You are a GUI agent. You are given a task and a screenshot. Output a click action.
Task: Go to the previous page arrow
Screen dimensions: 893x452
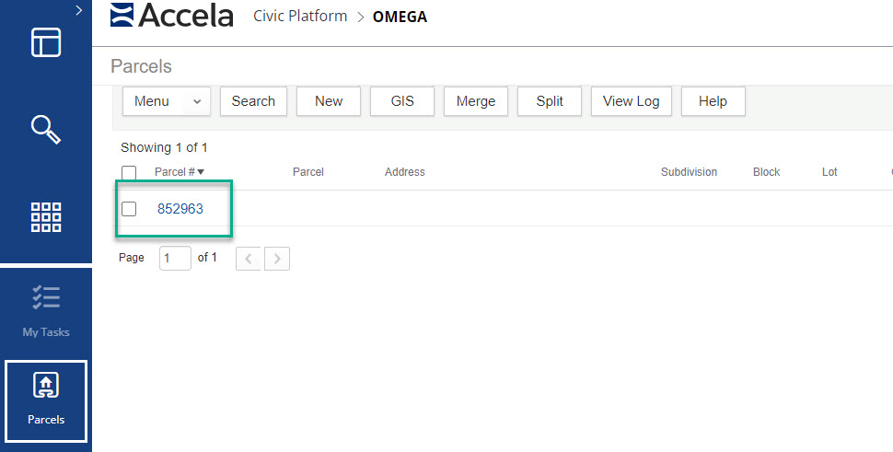coord(249,259)
